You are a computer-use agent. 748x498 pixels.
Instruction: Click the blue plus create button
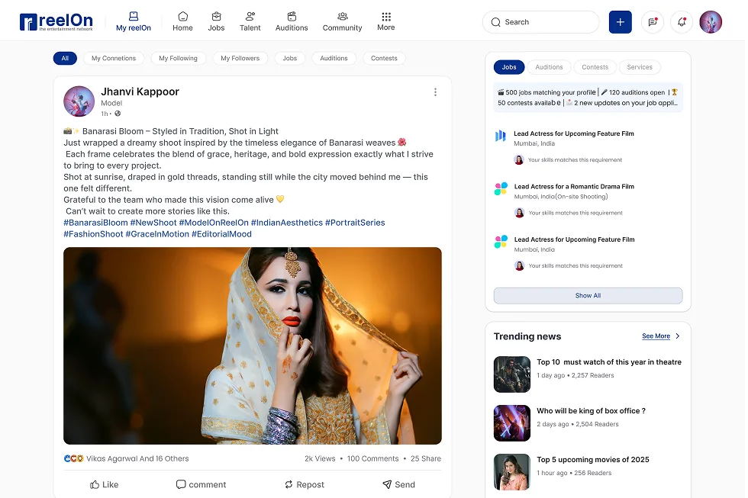(620, 22)
